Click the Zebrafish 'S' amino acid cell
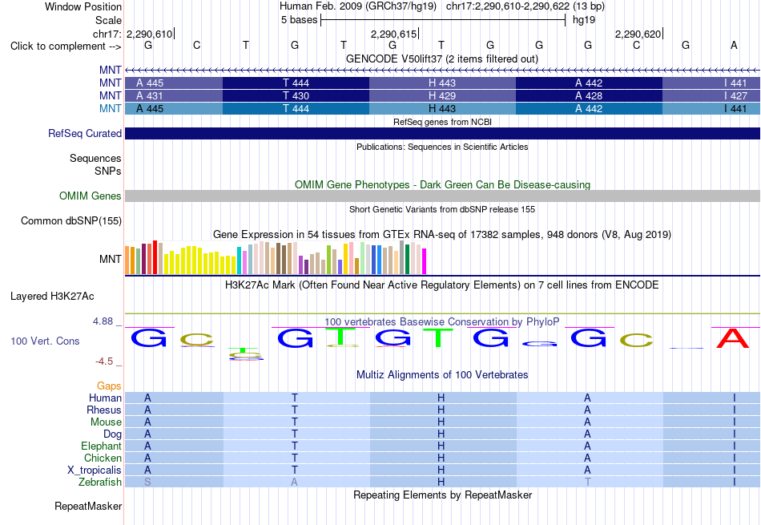761x525 pixels. (147, 483)
